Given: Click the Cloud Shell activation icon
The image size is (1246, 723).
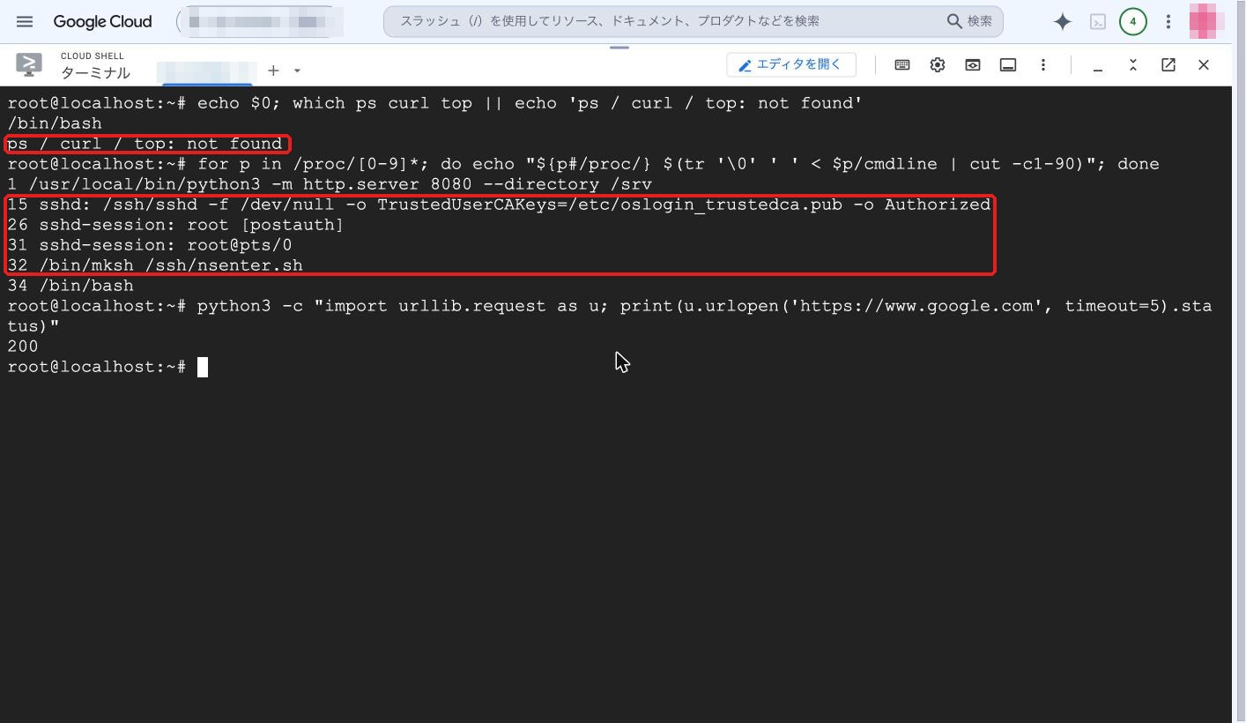Looking at the screenshot, I should 1098,21.
